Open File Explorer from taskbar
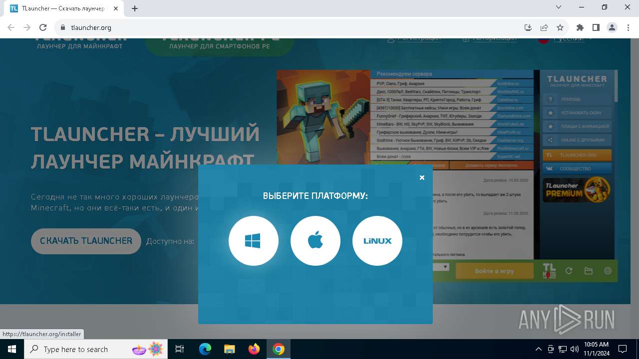 [230, 349]
